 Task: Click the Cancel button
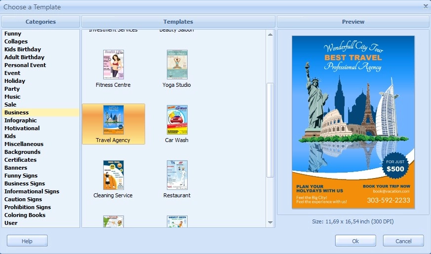pyautogui.click(x=403, y=241)
